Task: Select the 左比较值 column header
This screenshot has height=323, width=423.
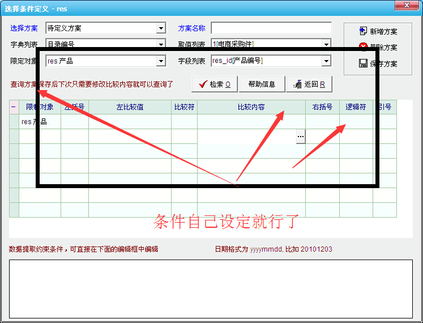Action: [130, 107]
